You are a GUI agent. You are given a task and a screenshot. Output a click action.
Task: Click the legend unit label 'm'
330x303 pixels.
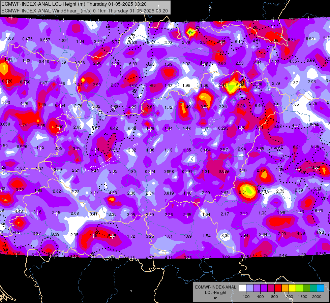pos(215,298)
